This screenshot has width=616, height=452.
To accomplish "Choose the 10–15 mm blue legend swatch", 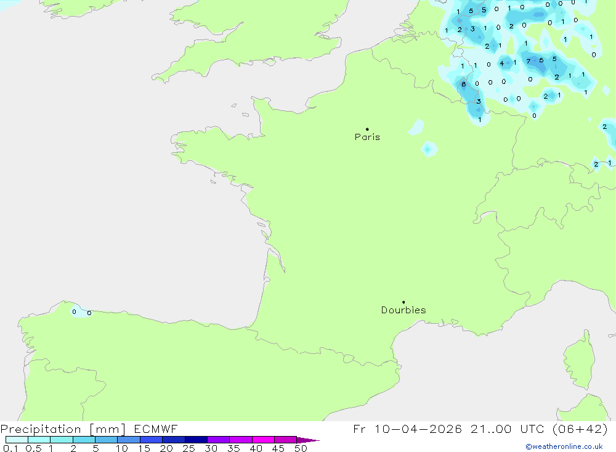I will pyautogui.click(x=129, y=440).
